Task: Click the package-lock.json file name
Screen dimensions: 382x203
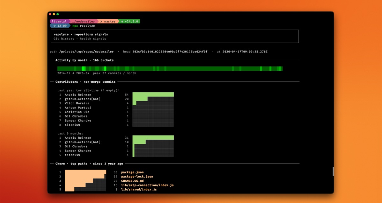Action: [x=137, y=177]
